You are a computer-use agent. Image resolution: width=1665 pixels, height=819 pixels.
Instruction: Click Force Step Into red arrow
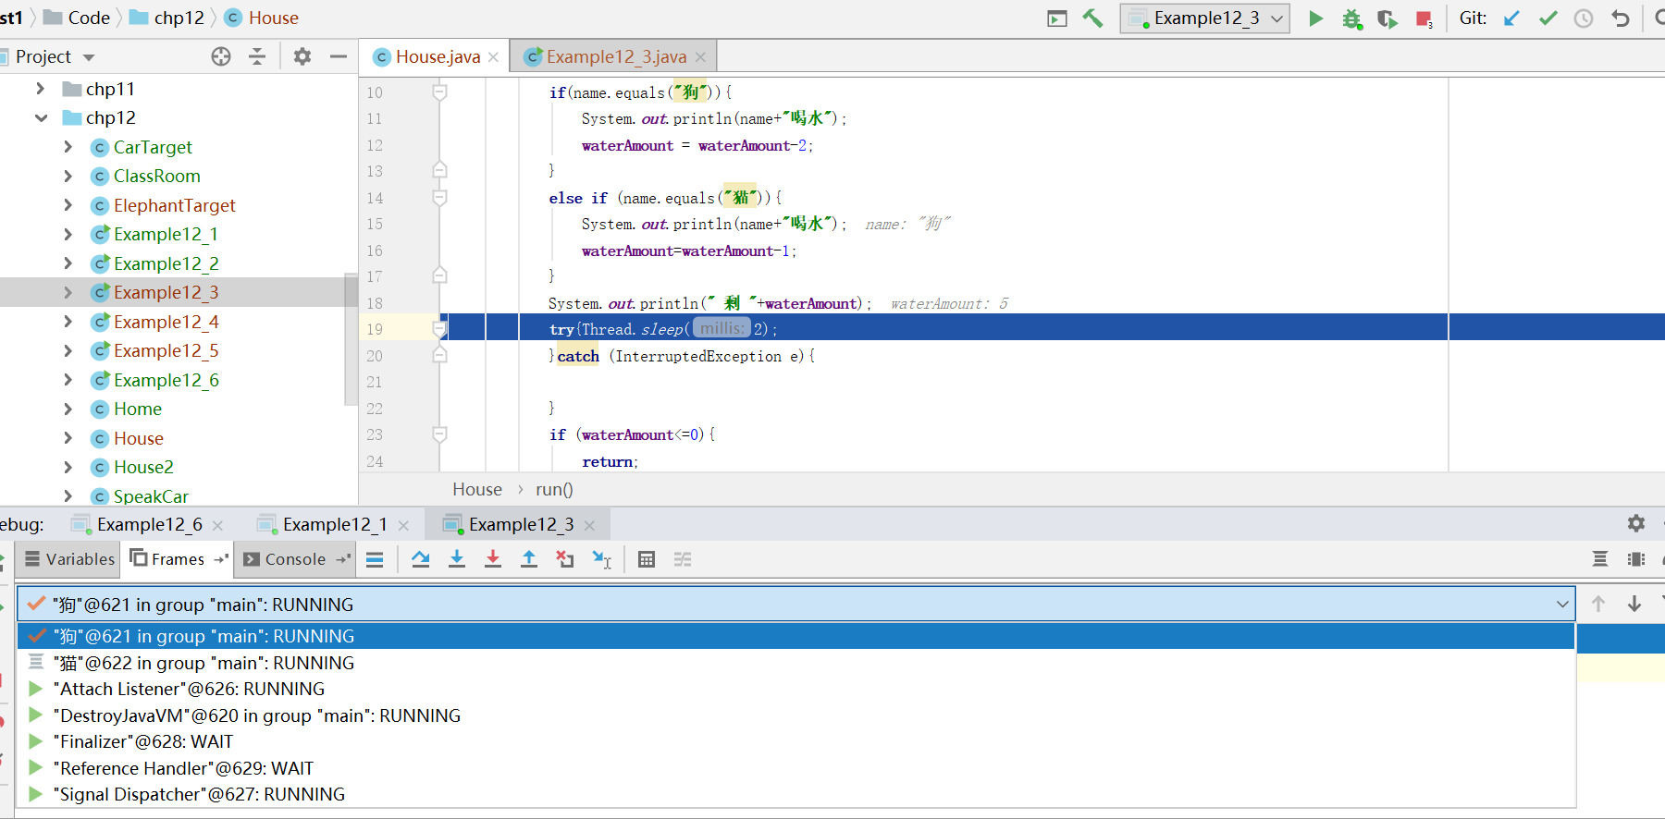tap(493, 559)
